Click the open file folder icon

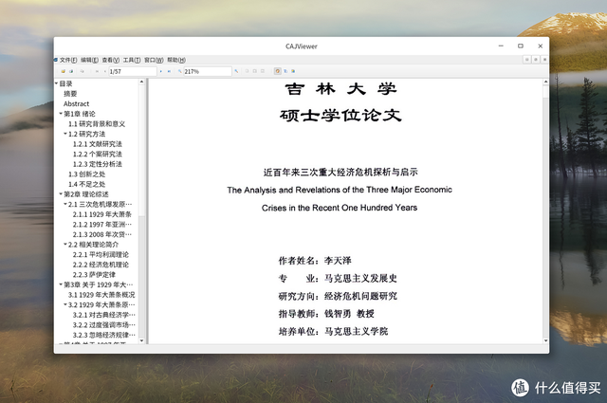(64, 71)
